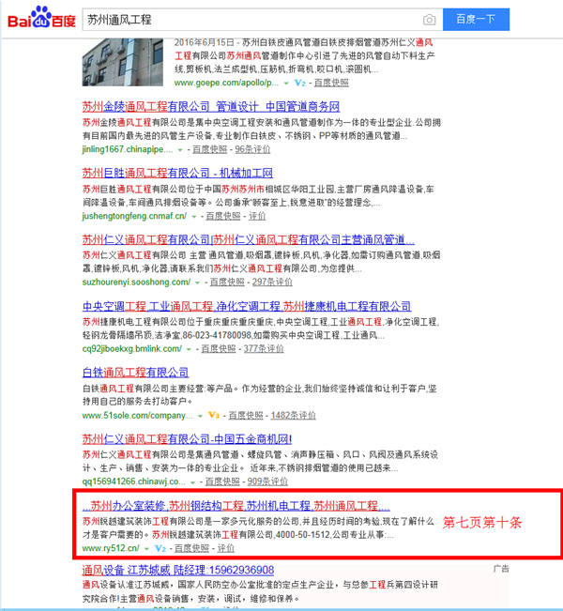Click the suzhourenyi.sooshong.com/ green URL
Screen dimensions: 563x611
click(x=136, y=283)
